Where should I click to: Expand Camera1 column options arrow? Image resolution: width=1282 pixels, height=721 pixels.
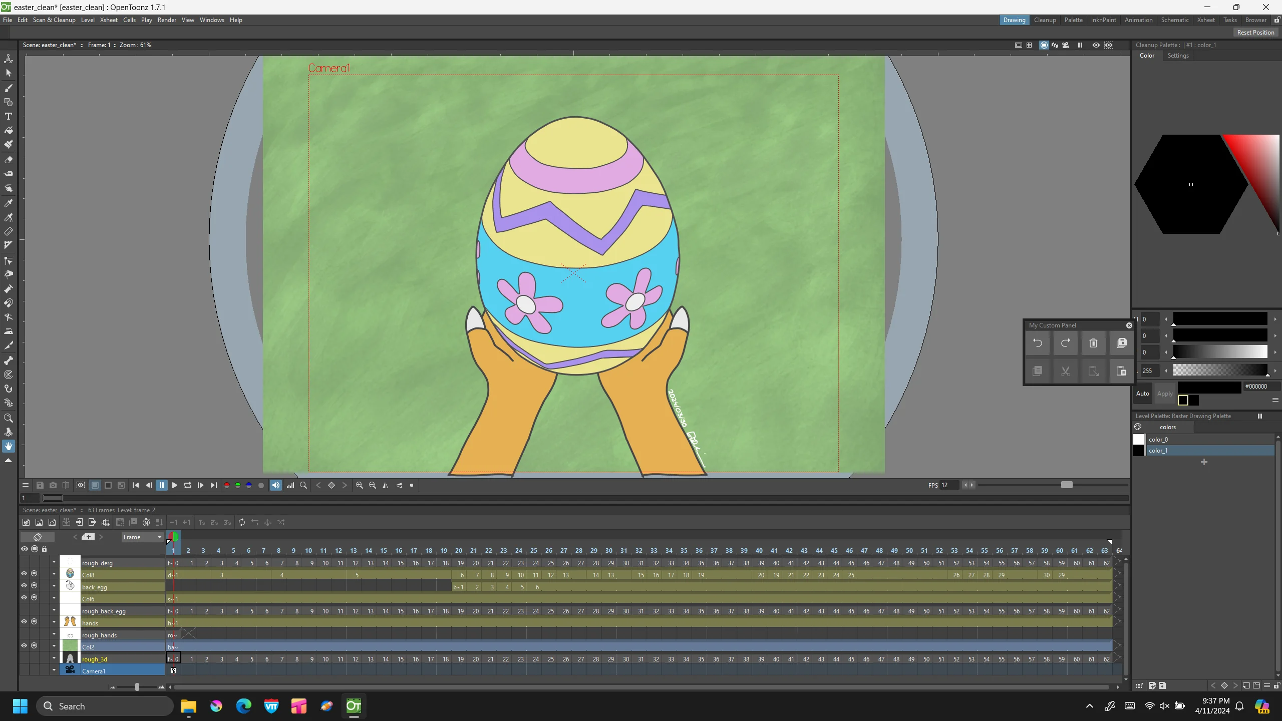click(x=54, y=670)
